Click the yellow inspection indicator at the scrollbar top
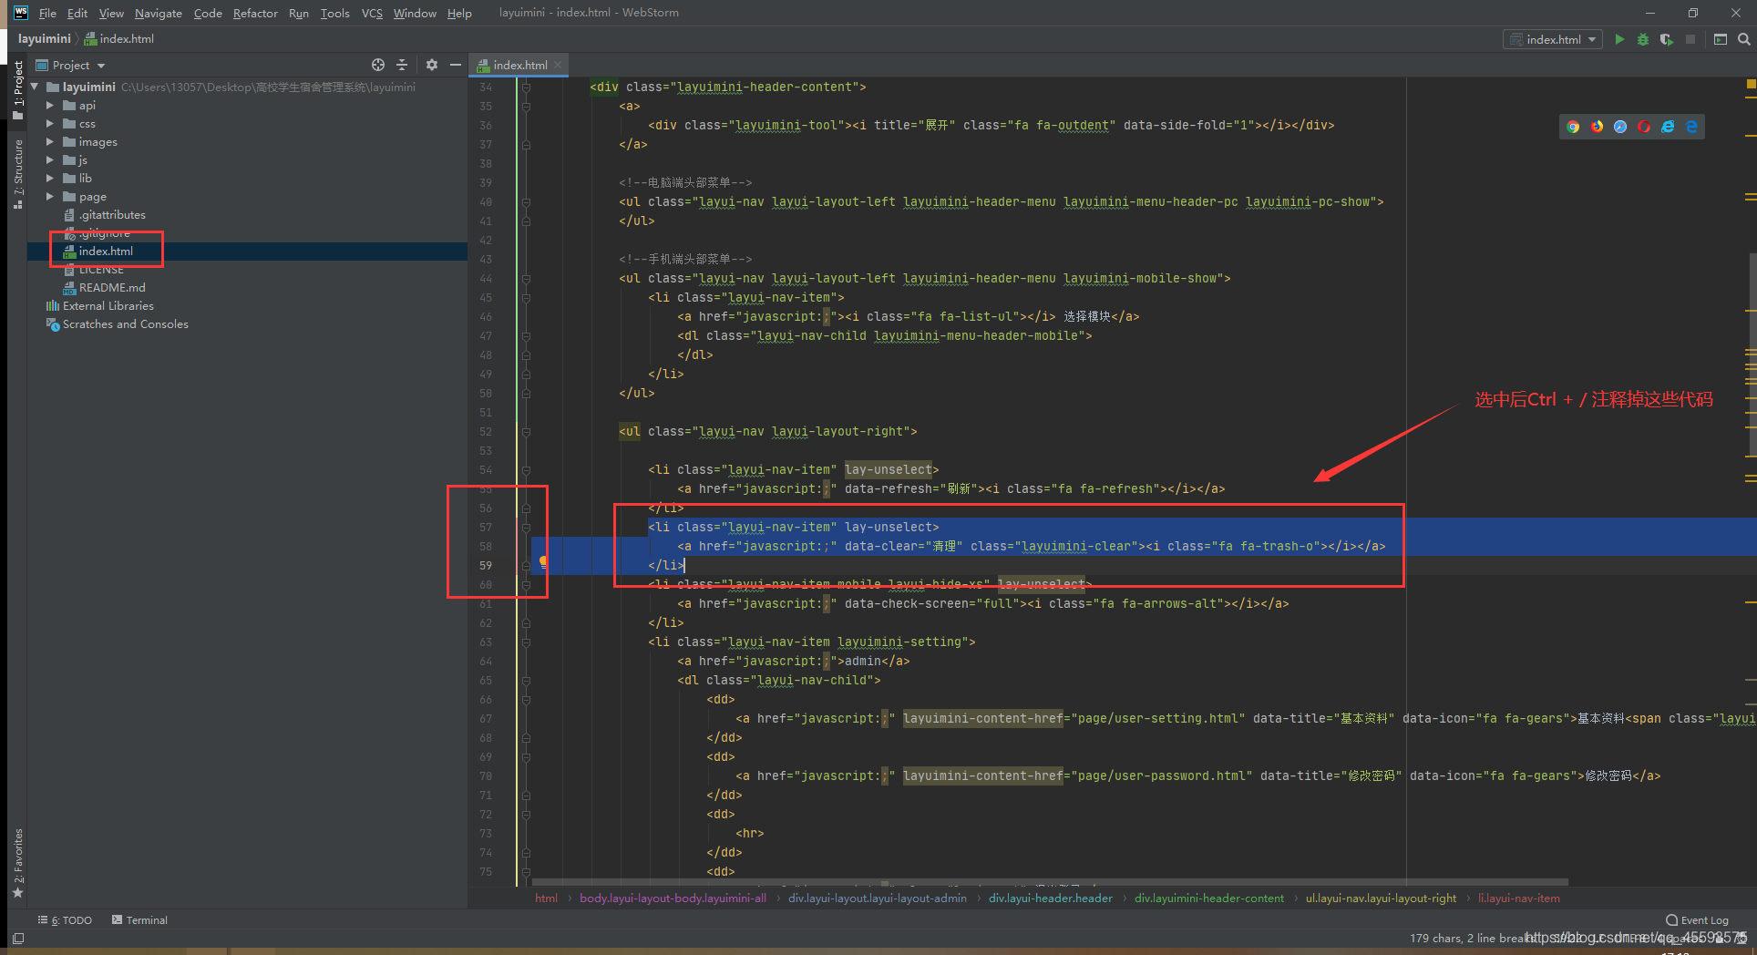Image resolution: width=1757 pixels, height=955 pixels. tap(1751, 85)
